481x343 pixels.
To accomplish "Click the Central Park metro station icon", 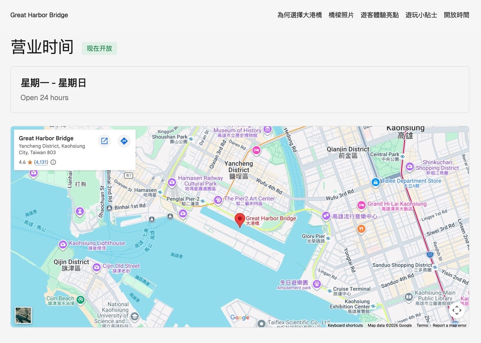I will [403, 156].
